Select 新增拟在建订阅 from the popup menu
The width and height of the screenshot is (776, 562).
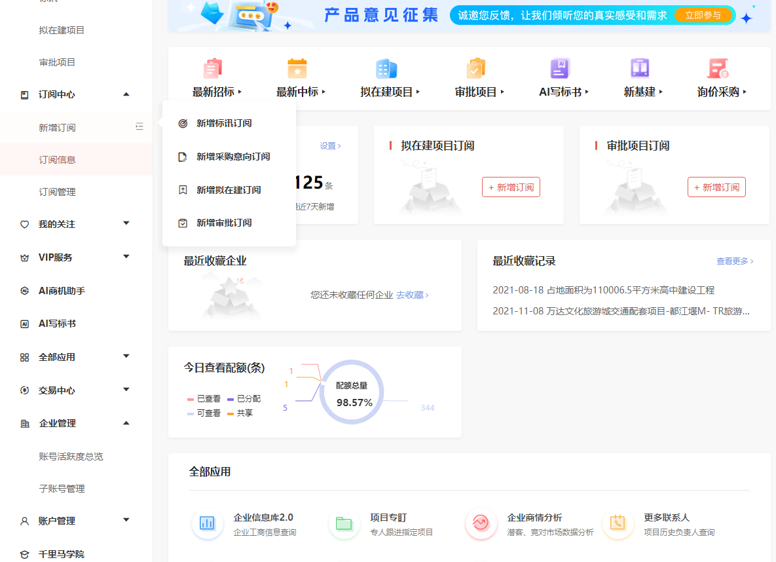pos(229,190)
